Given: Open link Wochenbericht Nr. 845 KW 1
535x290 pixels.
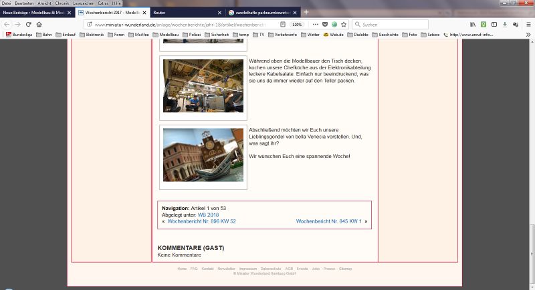Looking at the screenshot, I should (x=328, y=221).
